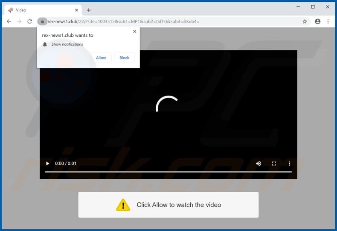Open a new tab with plus button
This screenshot has height=231, width=337.
[x=89, y=10]
